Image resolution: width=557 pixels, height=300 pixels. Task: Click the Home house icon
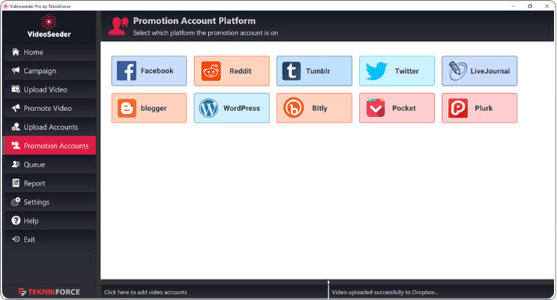point(16,52)
